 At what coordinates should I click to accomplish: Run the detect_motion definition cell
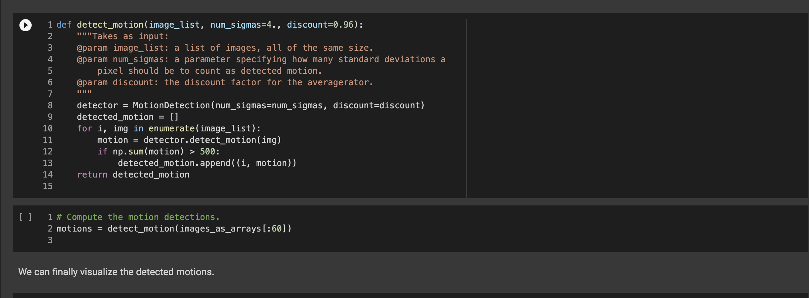point(25,25)
